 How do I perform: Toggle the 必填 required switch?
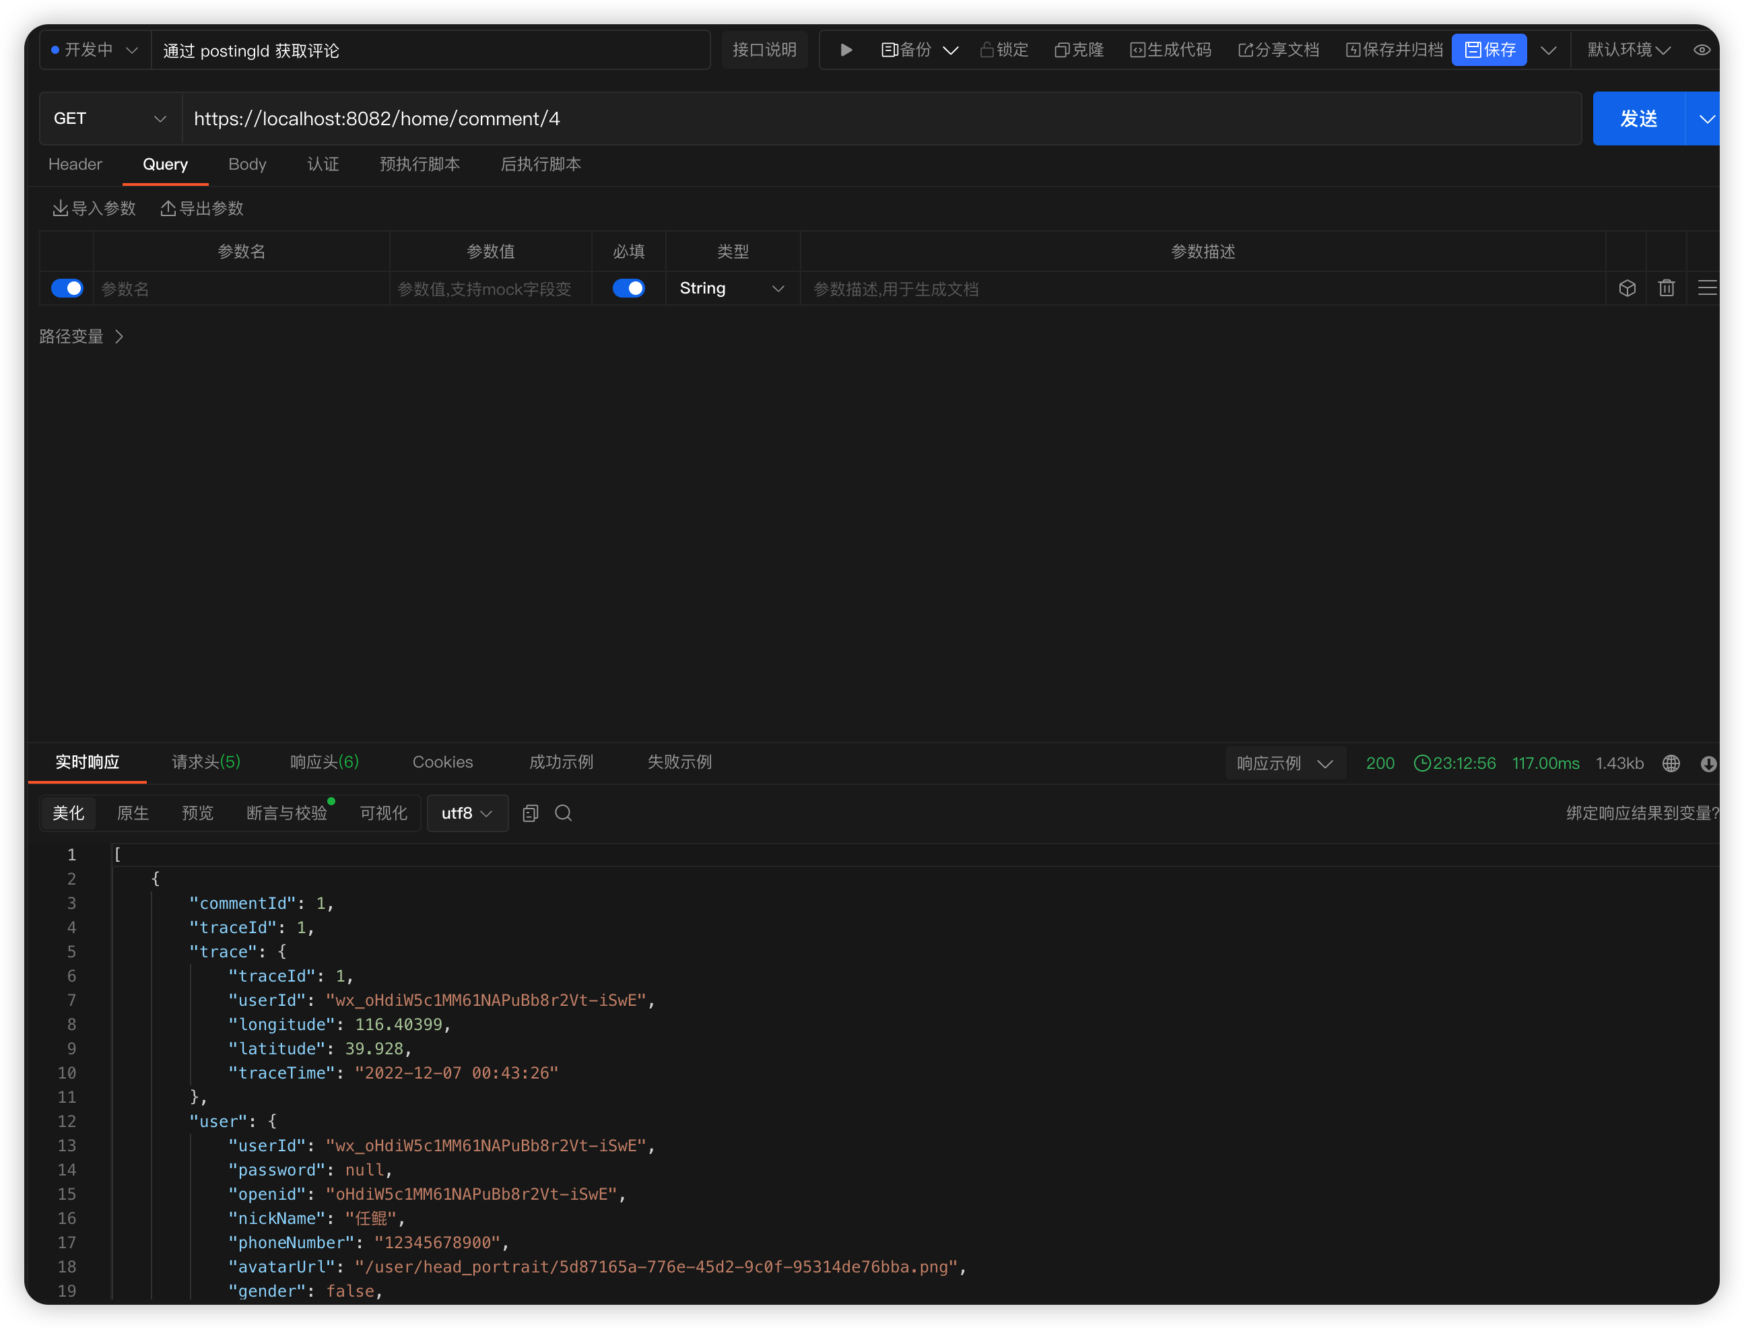629,288
